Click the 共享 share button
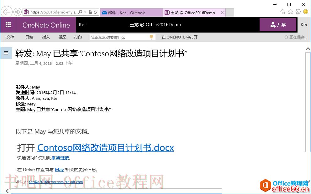The width and height of the screenshot is (311, 194). [278, 25]
